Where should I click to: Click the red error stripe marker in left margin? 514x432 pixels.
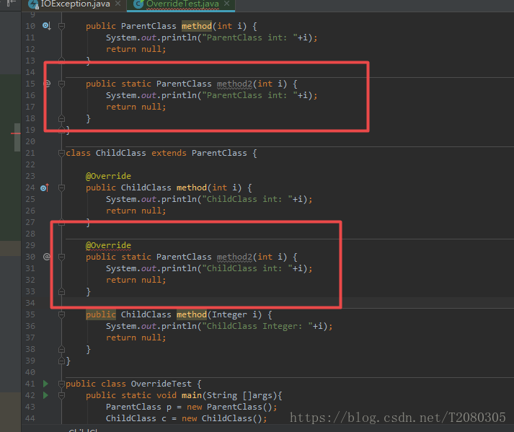tap(15, 133)
